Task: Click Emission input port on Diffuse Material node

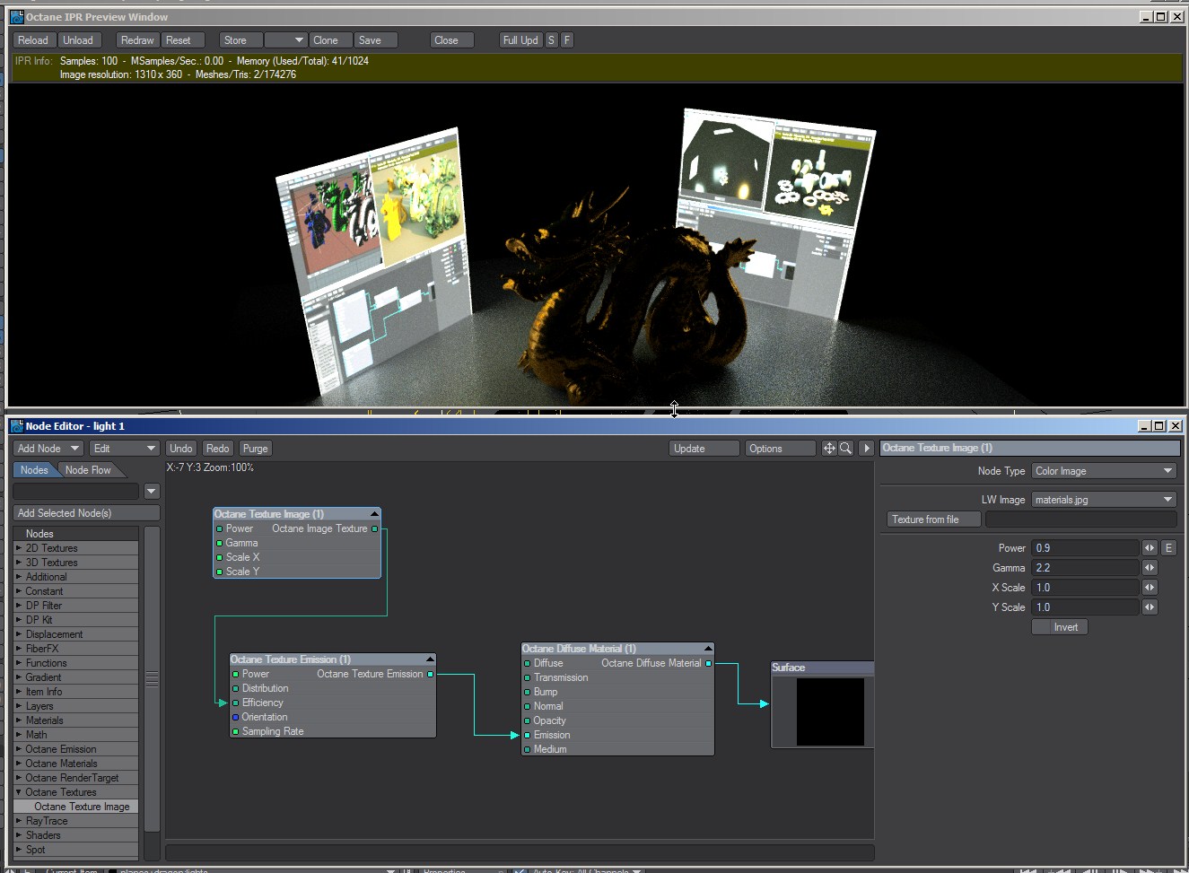Action: tap(527, 735)
